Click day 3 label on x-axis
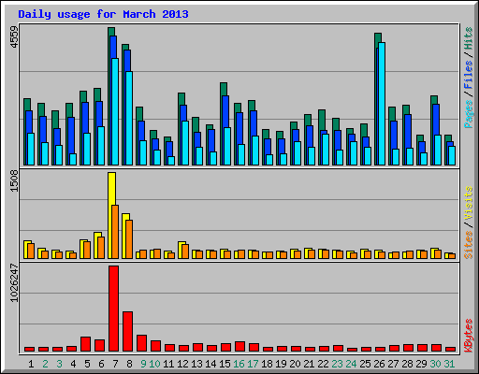Viewport: 479px width, 374px height. tap(59, 364)
